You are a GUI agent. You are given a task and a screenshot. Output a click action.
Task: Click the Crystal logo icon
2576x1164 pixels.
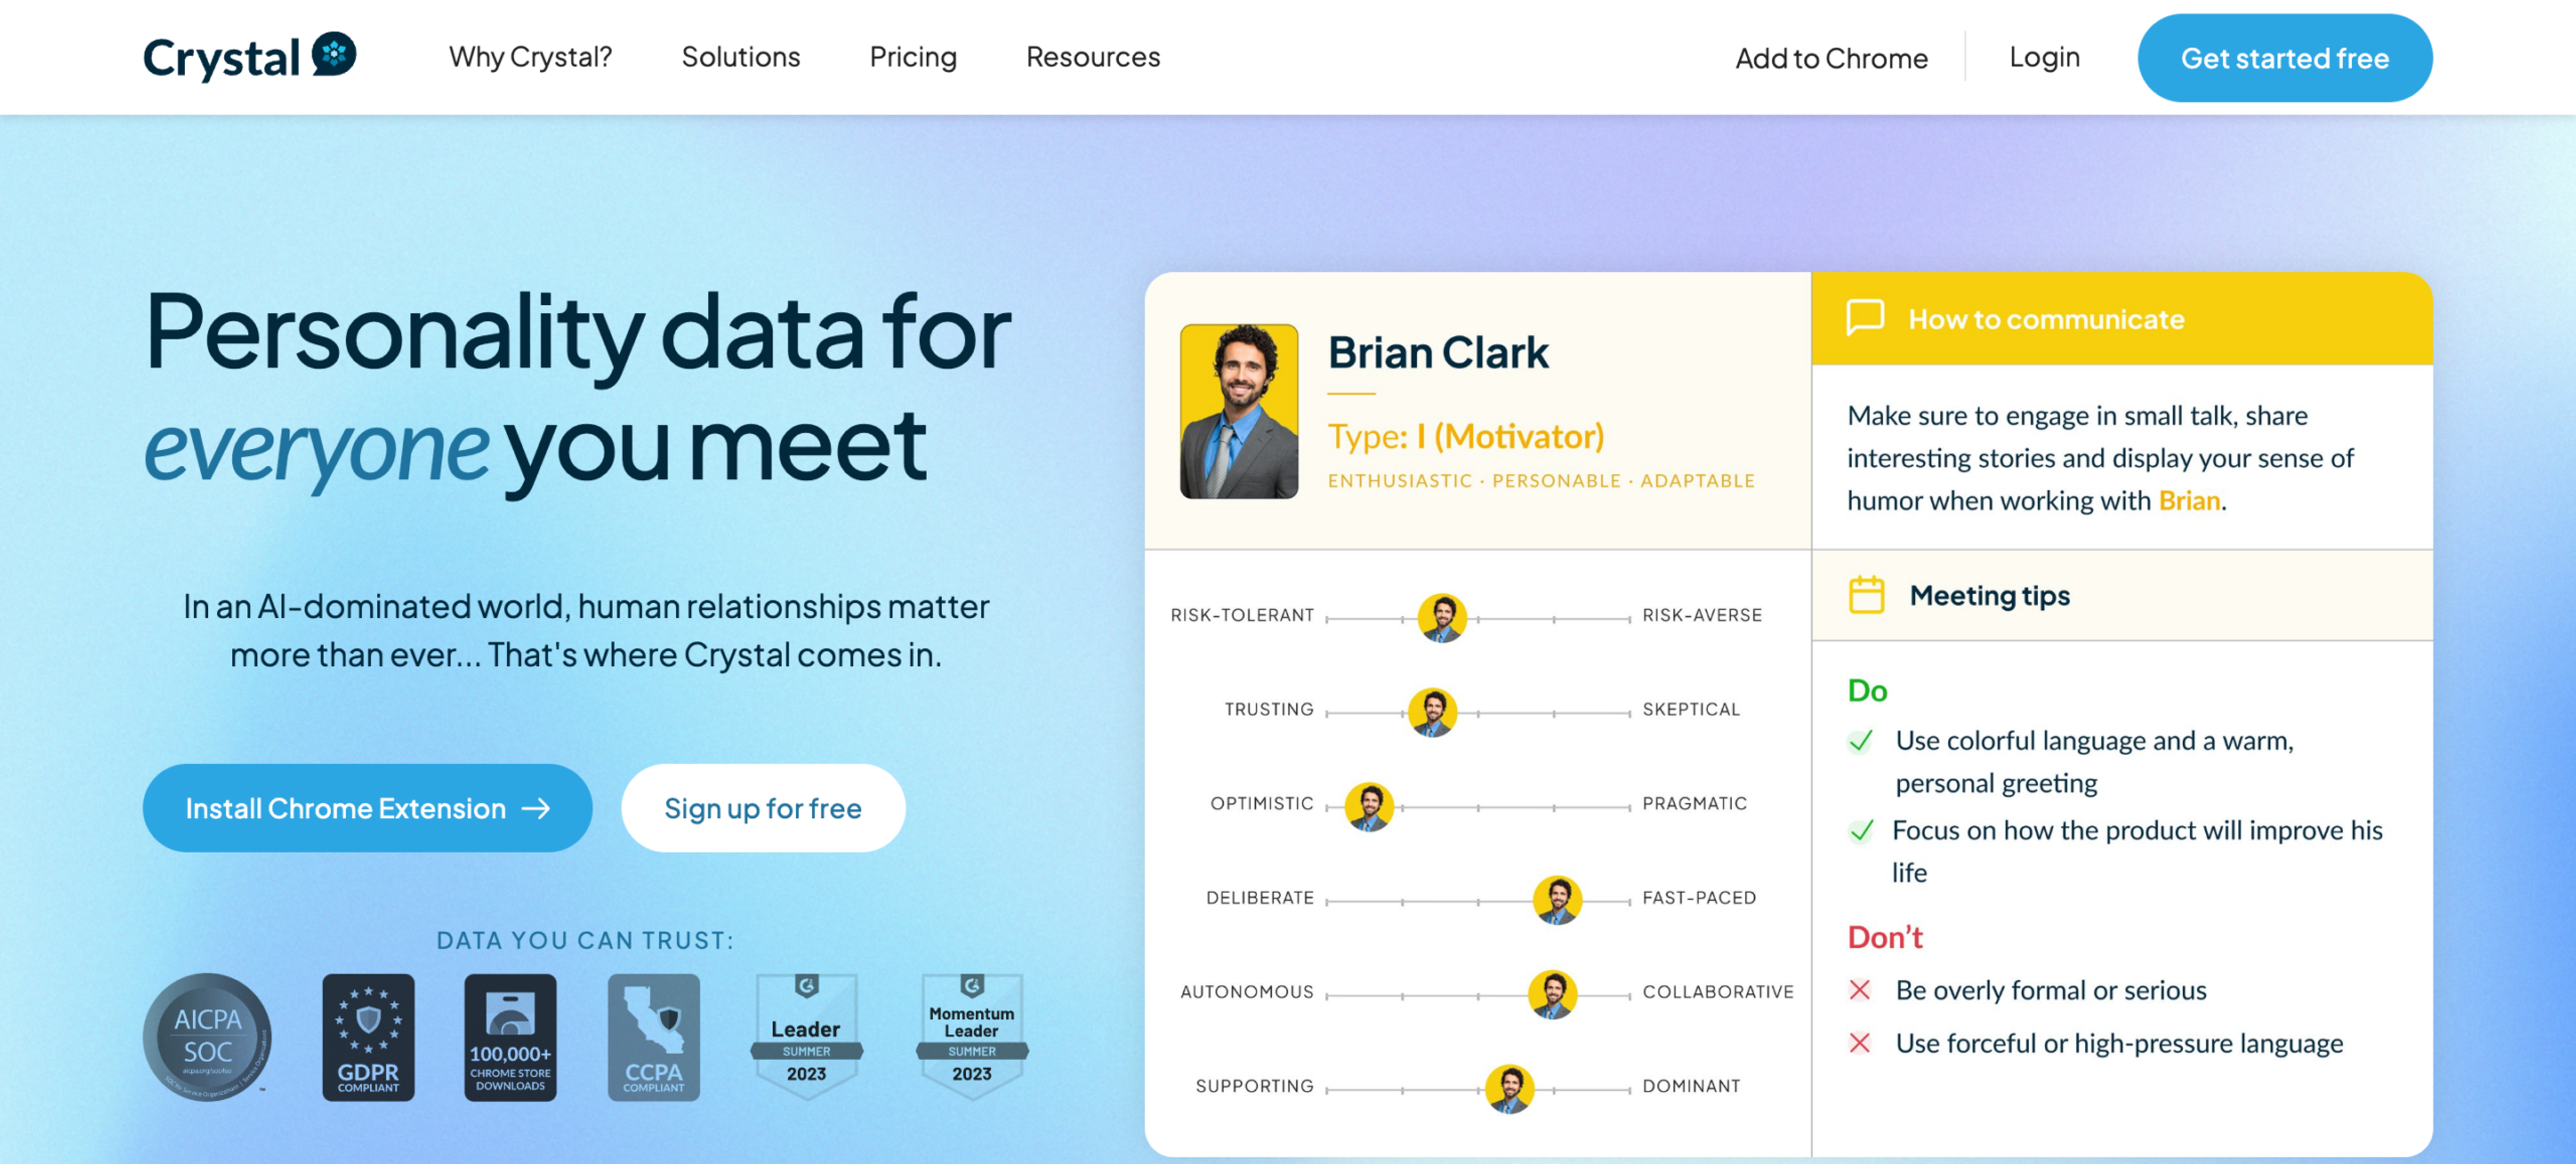(334, 54)
